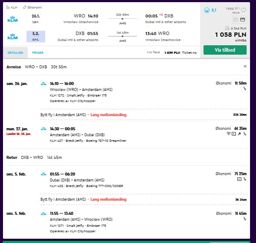Click Retur DXB – WRO header
This screenshot has width=256, height=243.
tap(34, 157)
